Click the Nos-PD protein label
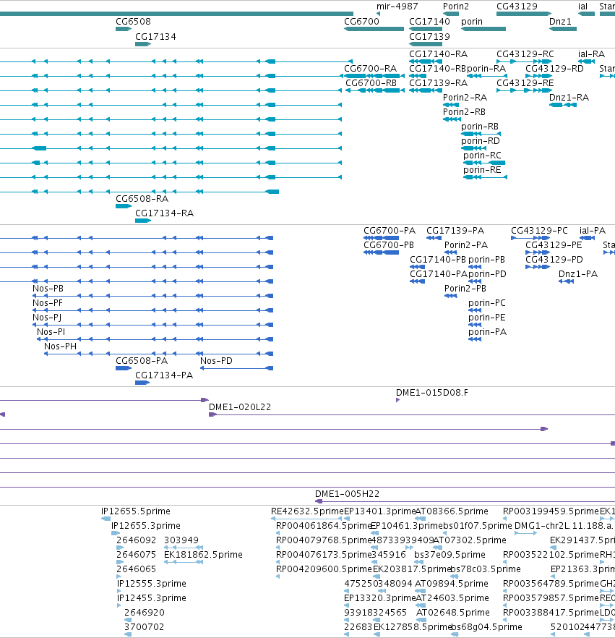Viewport: 615px width, 638px height. click(216, 361)
